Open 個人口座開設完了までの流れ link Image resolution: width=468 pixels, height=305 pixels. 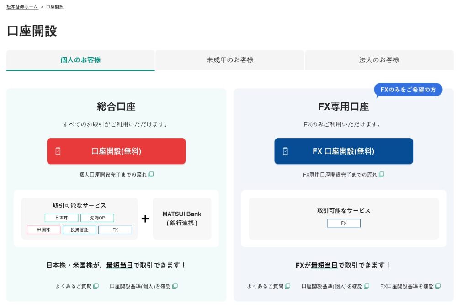(113, 175)
